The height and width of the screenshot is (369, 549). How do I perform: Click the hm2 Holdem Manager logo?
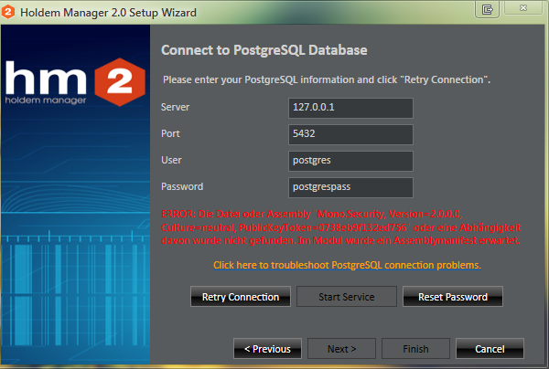75,82
